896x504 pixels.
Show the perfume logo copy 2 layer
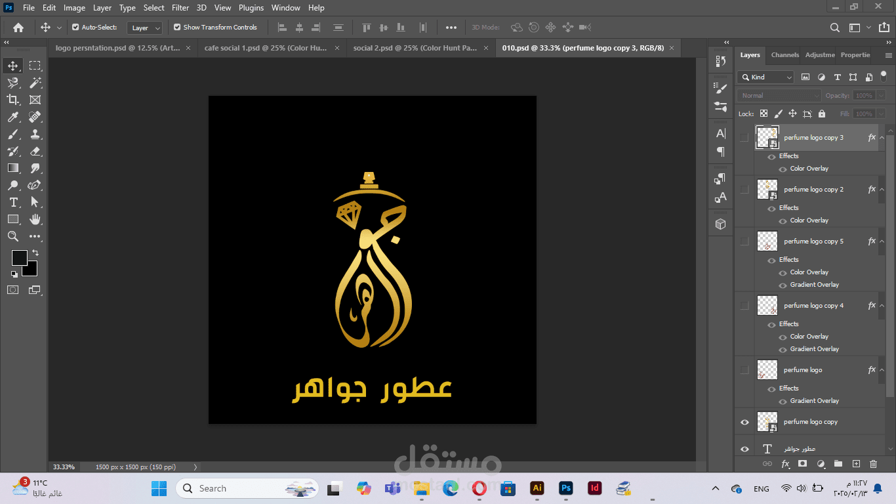744,190
